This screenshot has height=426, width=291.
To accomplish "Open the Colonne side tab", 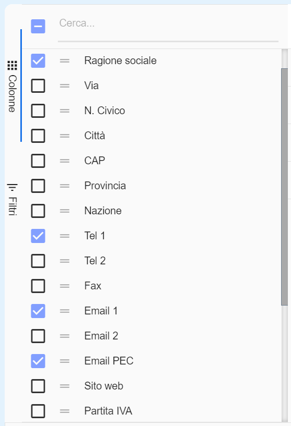I will [x=13, y=86].
